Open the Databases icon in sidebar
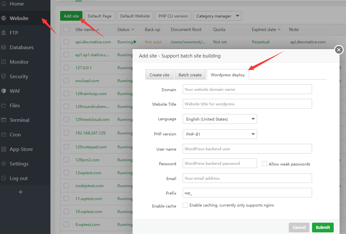346x234 pixels. click(4, 47)
